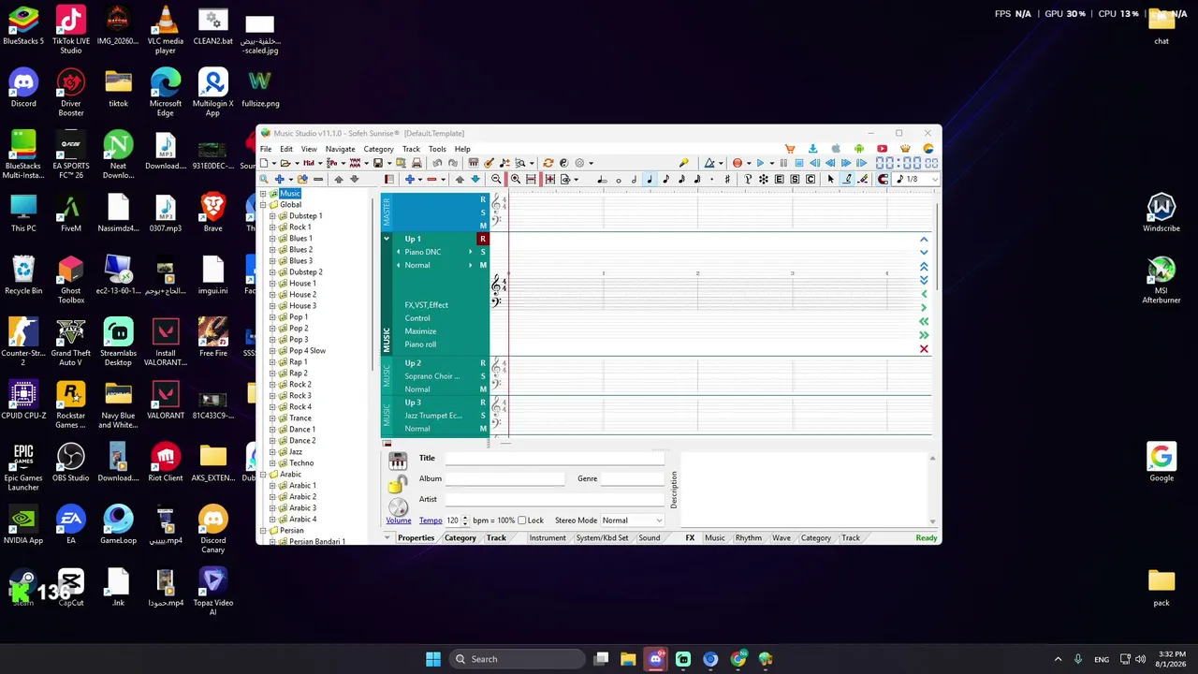Click the magnet snap icon

pos(883,179)
